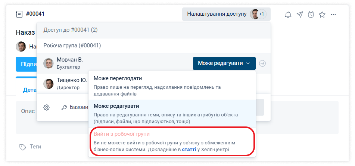Click the arrow icon next to Мовчан В.
Image resolution: width=355 pixels, height=166 pixels.
coord(262,63)
